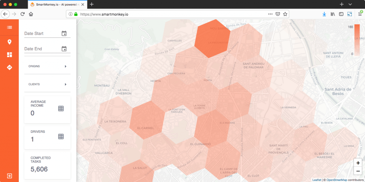Screen dimensions: 365x182
Task: Click the blue extension icon in toolbar
Action: (349, 14)
